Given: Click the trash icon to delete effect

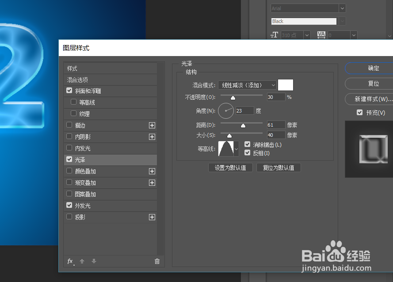Looking at the screenshot, I should coord(157,261).
